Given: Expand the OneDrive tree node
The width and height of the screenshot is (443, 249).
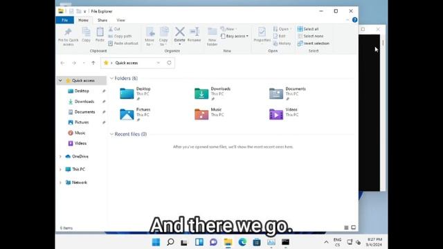Looking at the screenshot, I should coord(60,156).
